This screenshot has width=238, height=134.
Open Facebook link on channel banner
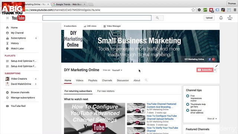click(210, 59)
